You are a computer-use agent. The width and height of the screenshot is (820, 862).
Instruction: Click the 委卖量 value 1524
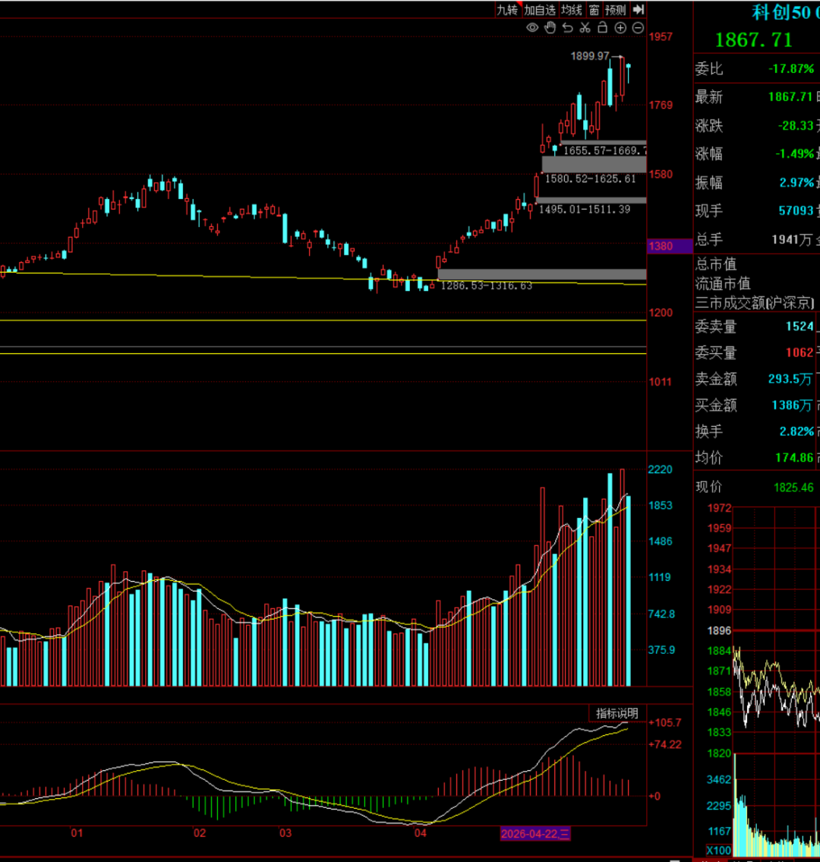(799, 327)
